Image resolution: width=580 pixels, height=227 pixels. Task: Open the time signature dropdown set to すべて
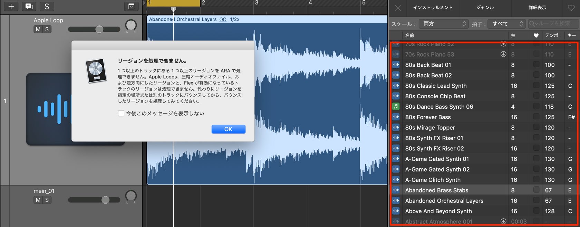[507, 24]
